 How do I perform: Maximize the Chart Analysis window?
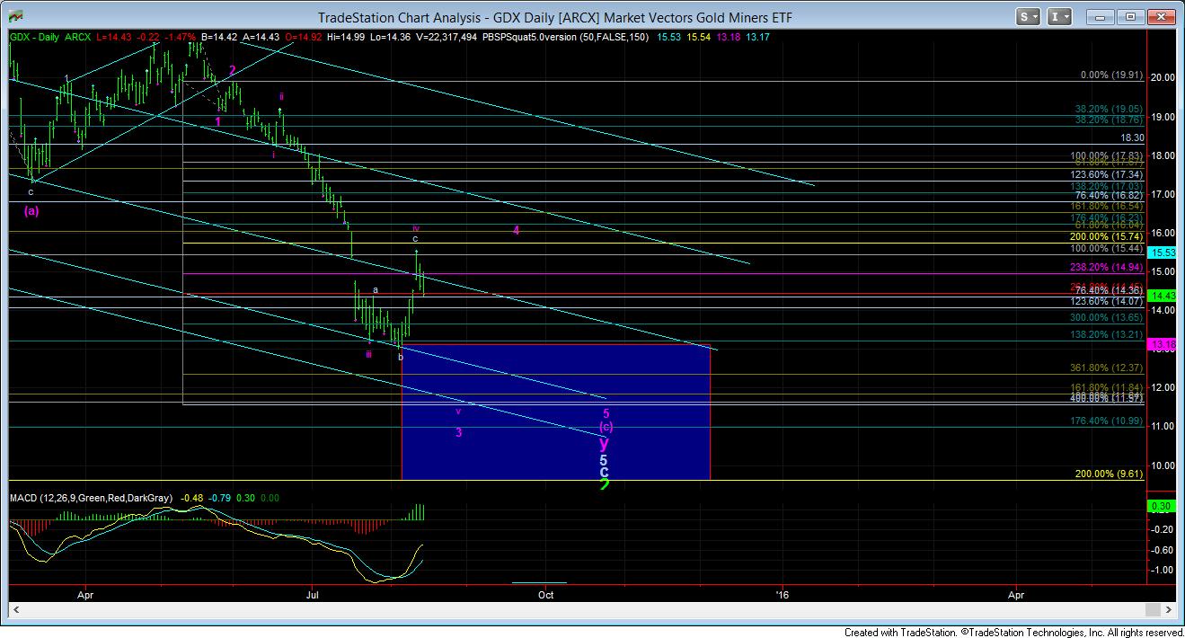pyautogui.click(x=1129, y=16)
